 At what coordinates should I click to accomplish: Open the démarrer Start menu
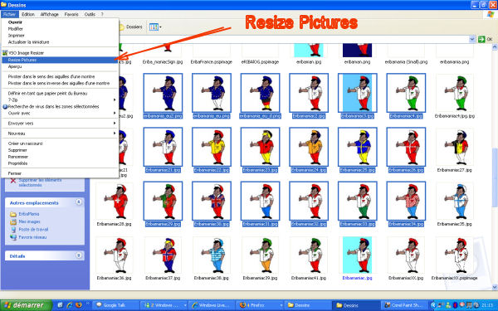click(26, 305)
